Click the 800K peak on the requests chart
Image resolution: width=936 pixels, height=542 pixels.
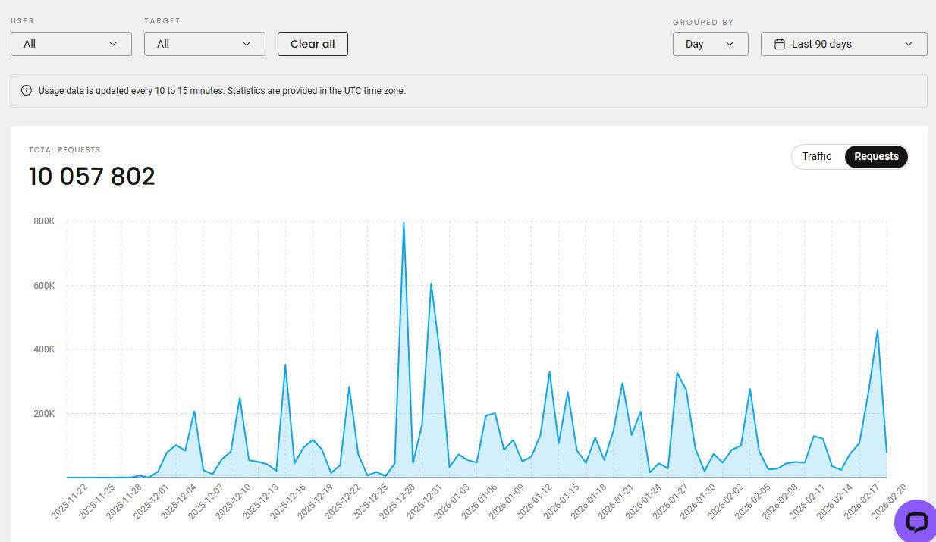point(404,223)
